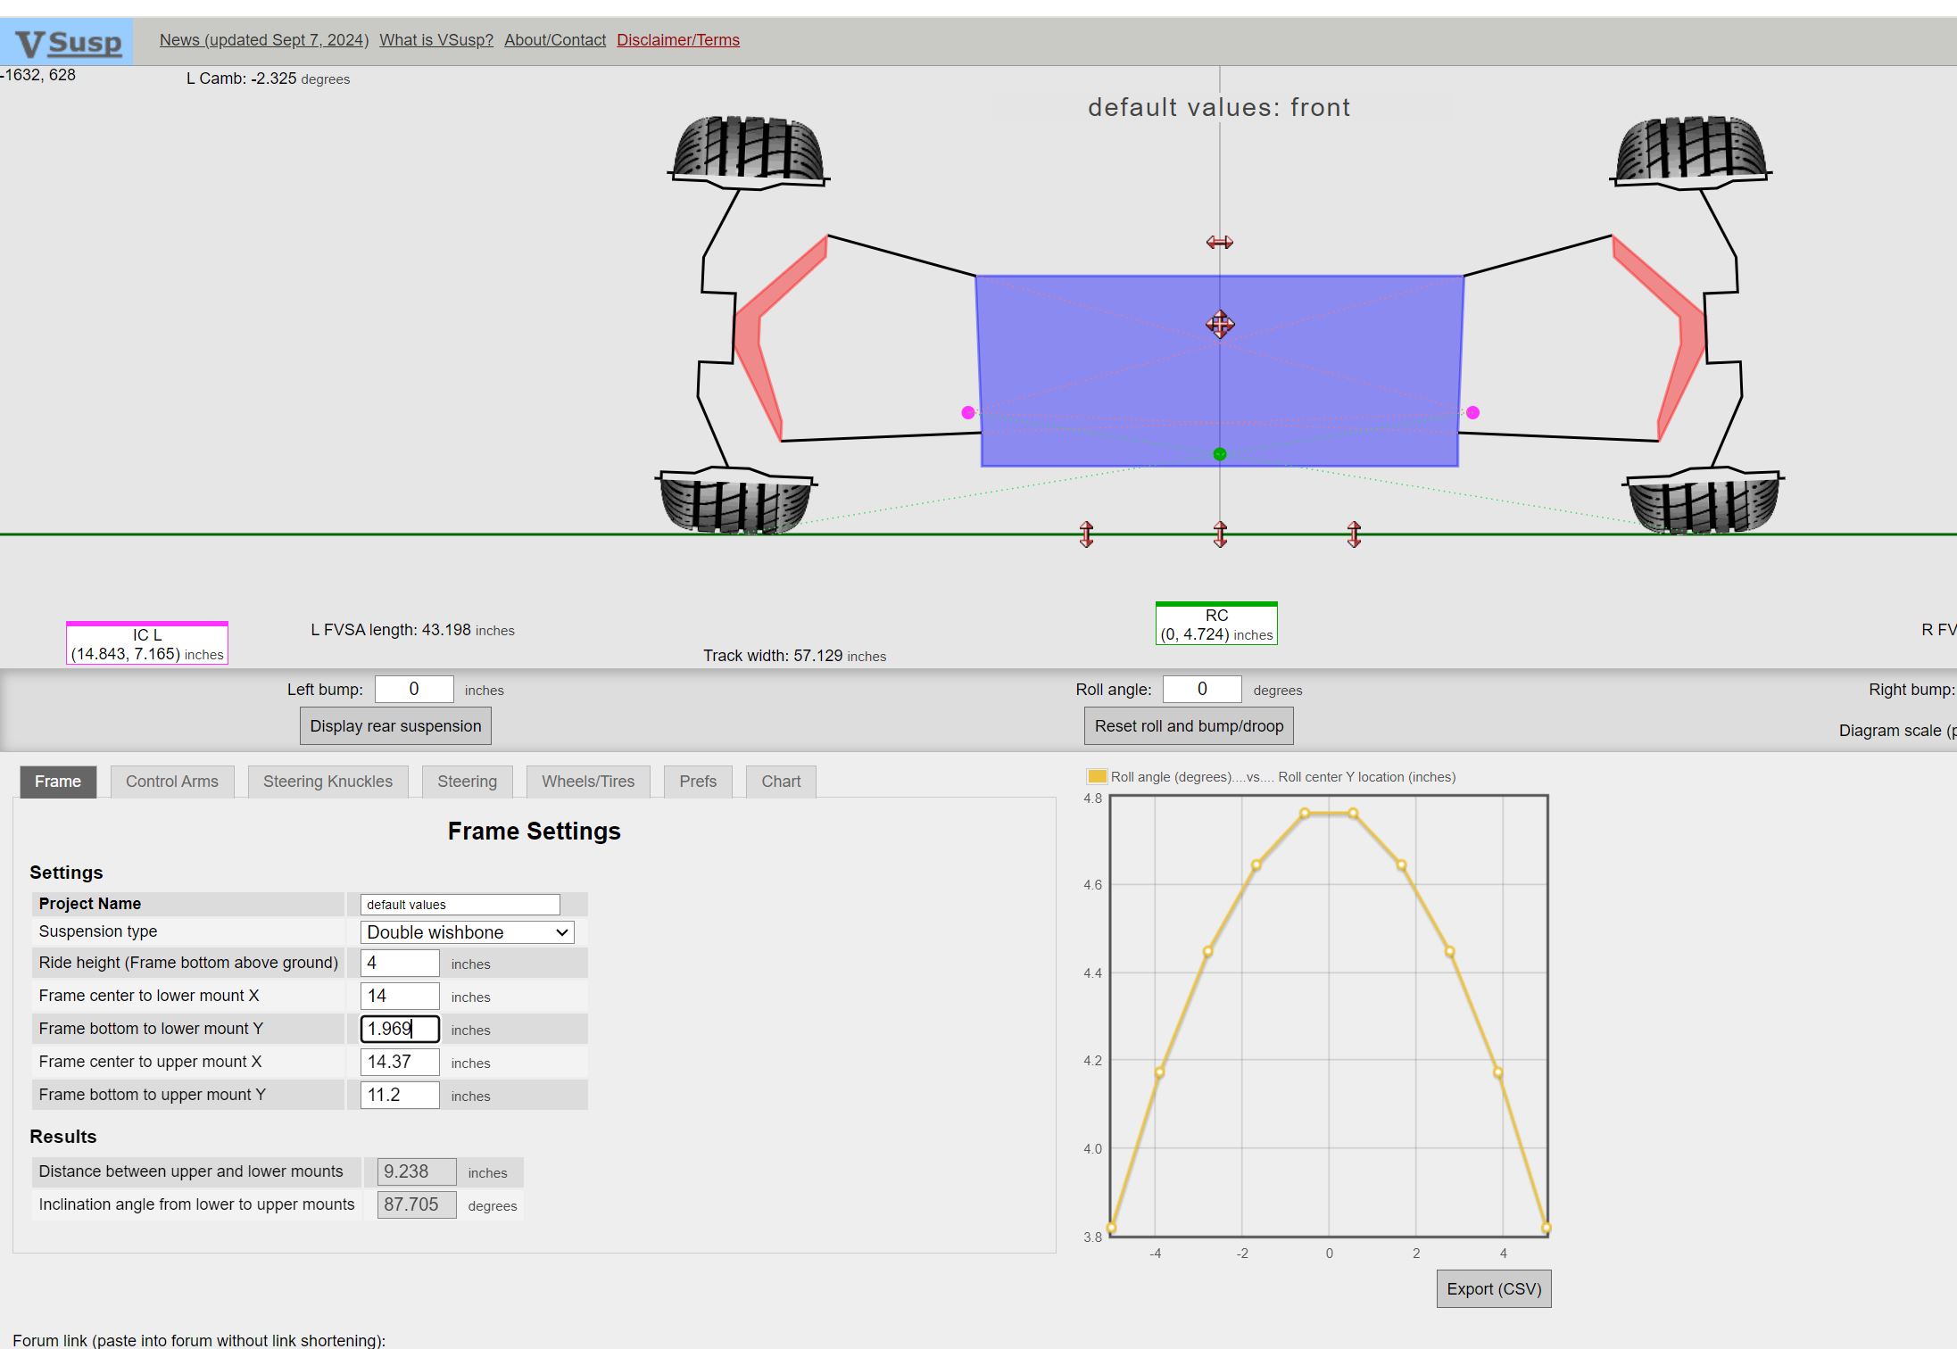Switch to the Control Arms tab

[171, 782]
